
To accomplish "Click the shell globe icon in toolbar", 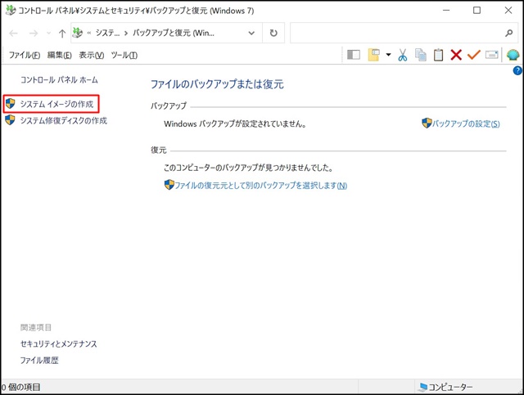I will click(x=513, y=55).
